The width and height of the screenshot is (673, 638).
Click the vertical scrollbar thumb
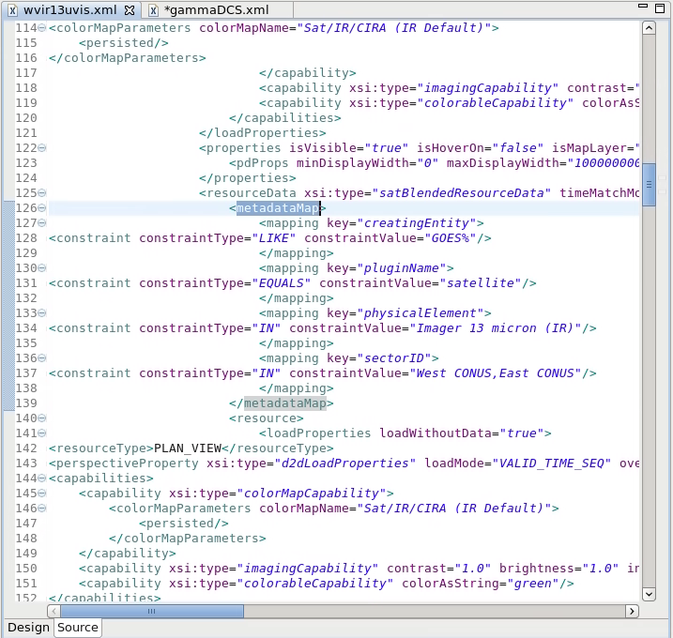point(649,185)
